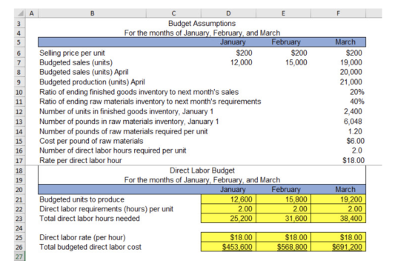
Task: Click the January header in row 5
Action: point(233,42)
